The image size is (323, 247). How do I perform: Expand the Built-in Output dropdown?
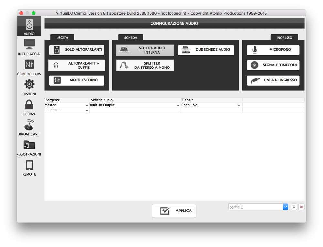point(178,105)
